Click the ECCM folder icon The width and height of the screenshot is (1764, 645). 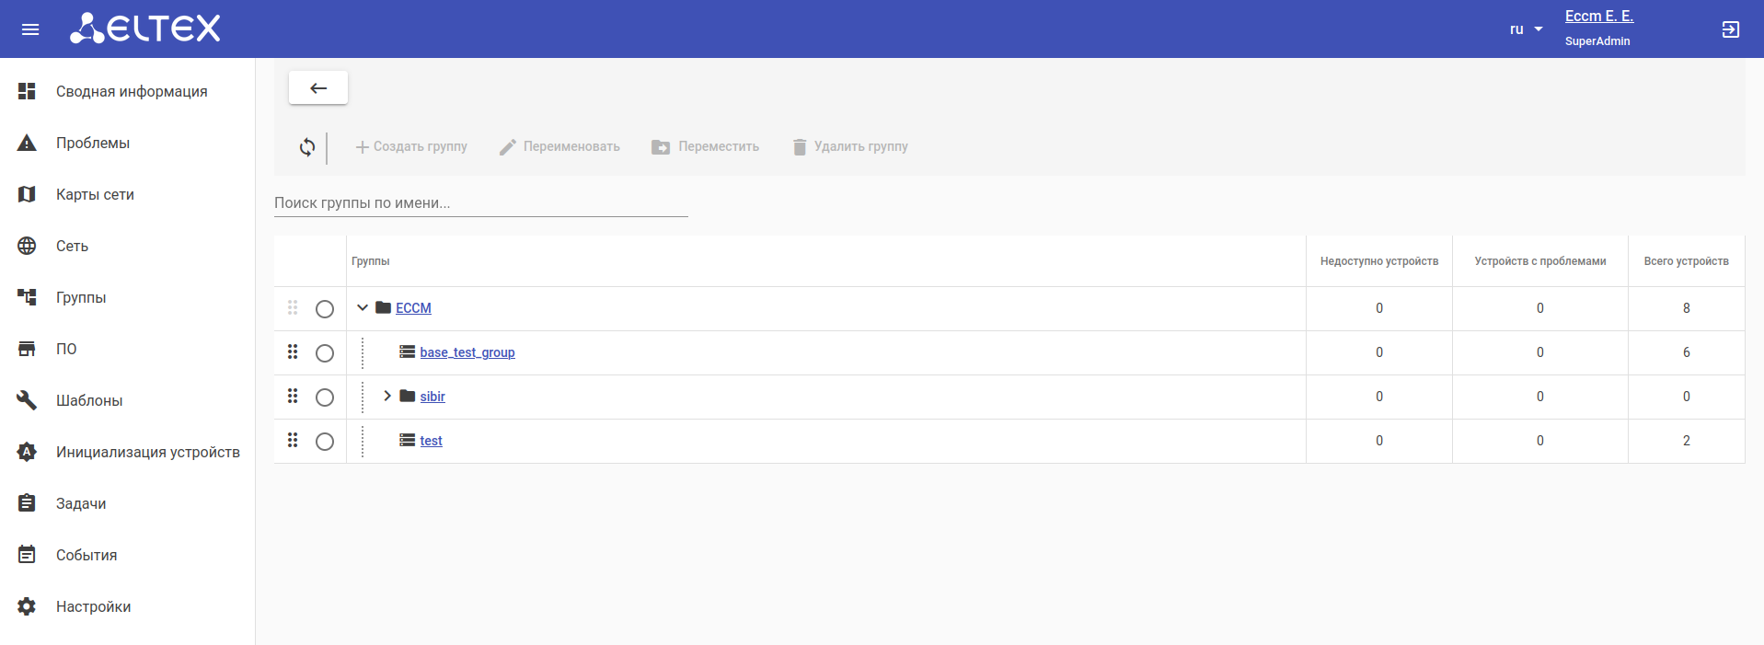(383, 307)
